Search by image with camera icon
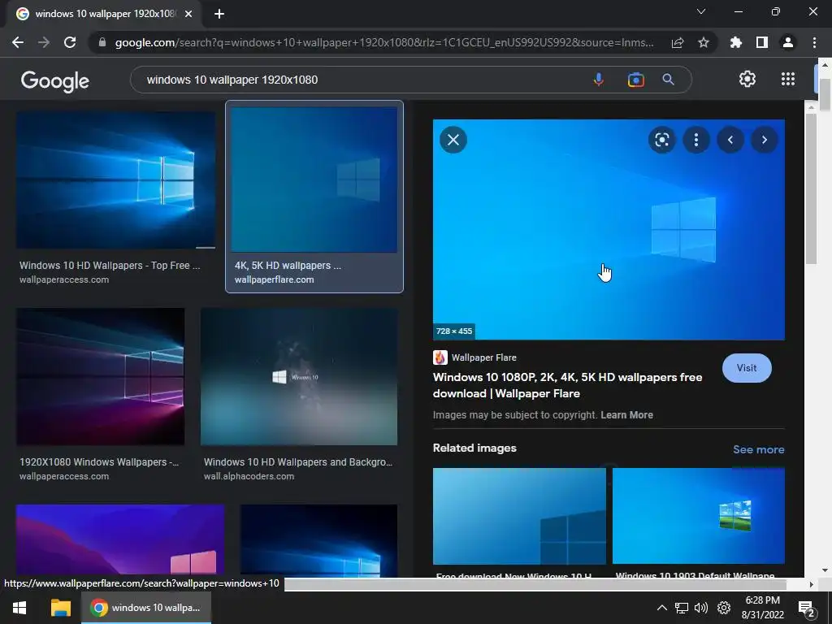 tap(635, 80)
